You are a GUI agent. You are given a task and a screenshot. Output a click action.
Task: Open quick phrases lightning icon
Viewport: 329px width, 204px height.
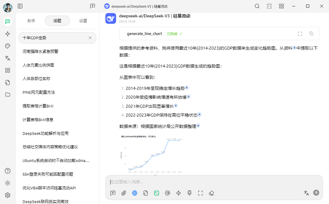pyautogui.click(x=179, y=193)
